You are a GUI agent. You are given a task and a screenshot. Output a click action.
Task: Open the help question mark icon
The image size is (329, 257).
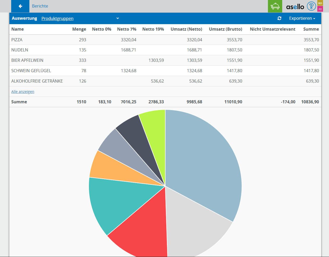311,6
